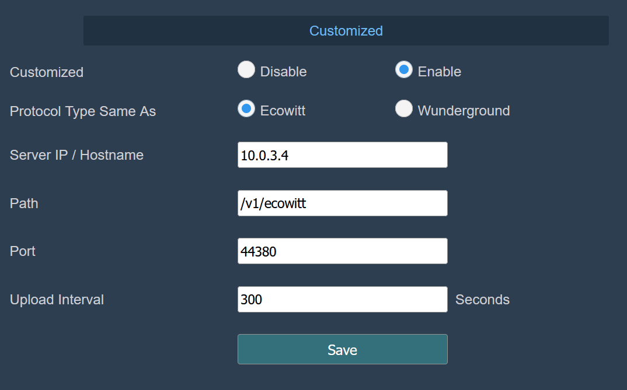Click the Port field containing 44380
Image resolution: width=627 pixels, height=390 pixels.
(x=342, y=251)
